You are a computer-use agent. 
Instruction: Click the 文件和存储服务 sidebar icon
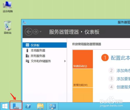(x=27, y=61)
